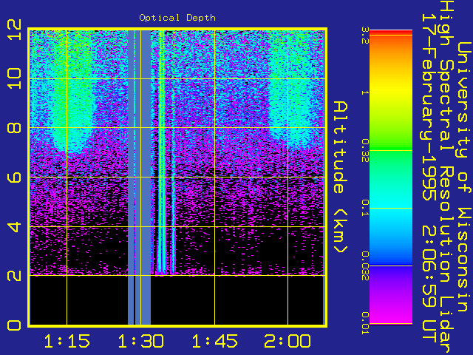This screenshot has width=473, height=355.
Task: Click the colorbar label '3.2'
Action: click(x=365, y=35)
